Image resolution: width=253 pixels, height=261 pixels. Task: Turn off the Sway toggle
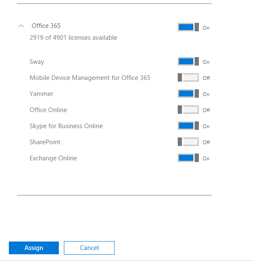[x=188, y=61]
